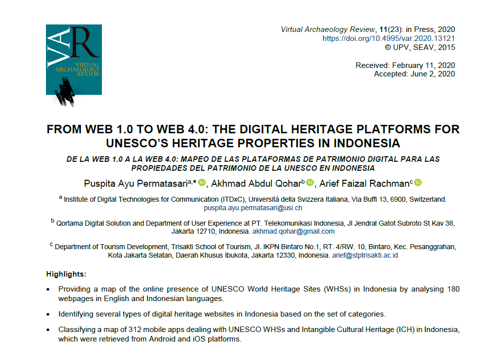The width and height of the screenshot is (501, 350).
Task: Click email arief@stptrisakti.ac.id
Action: click(x=365, y=255)
